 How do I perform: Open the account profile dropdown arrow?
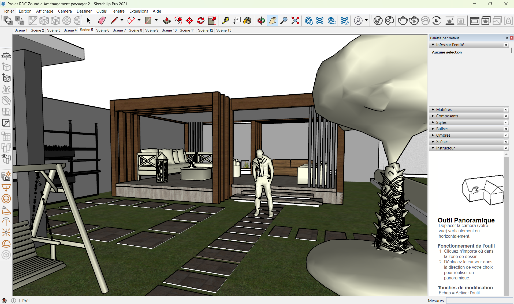click(x=366, y=20)
